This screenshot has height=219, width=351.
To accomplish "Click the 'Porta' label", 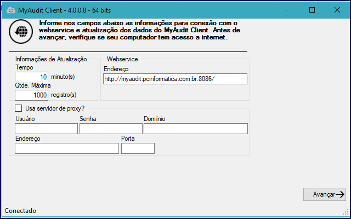I will point(128,139).
